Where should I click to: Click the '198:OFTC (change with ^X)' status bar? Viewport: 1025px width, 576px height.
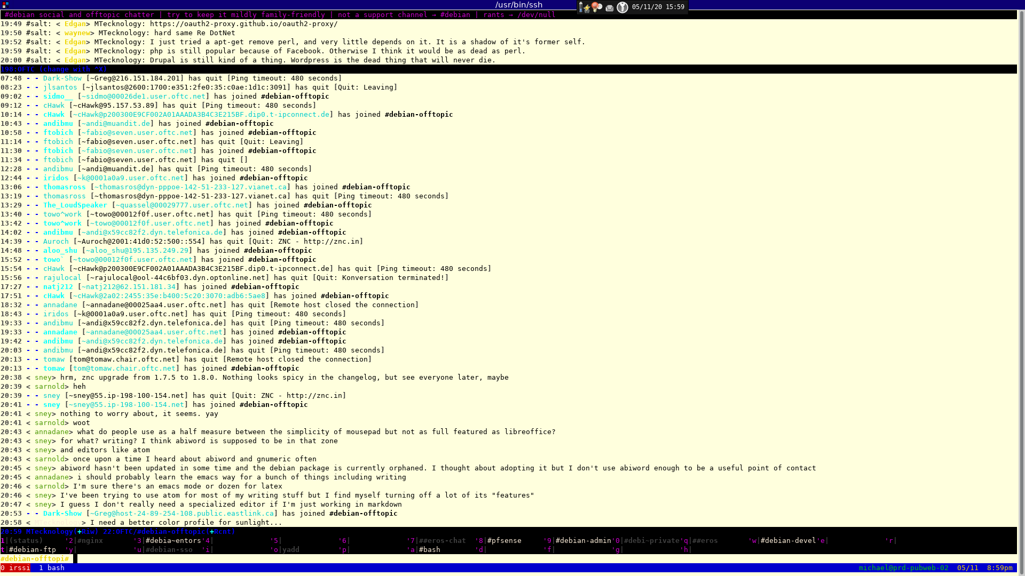tap(53, 69)
